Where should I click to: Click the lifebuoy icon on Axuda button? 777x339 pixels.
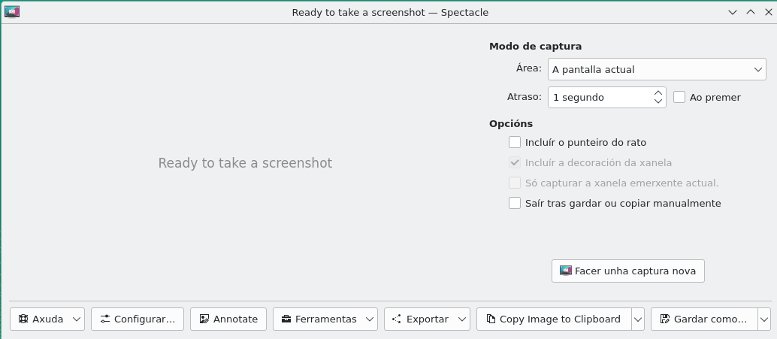[x=23, y=319]
